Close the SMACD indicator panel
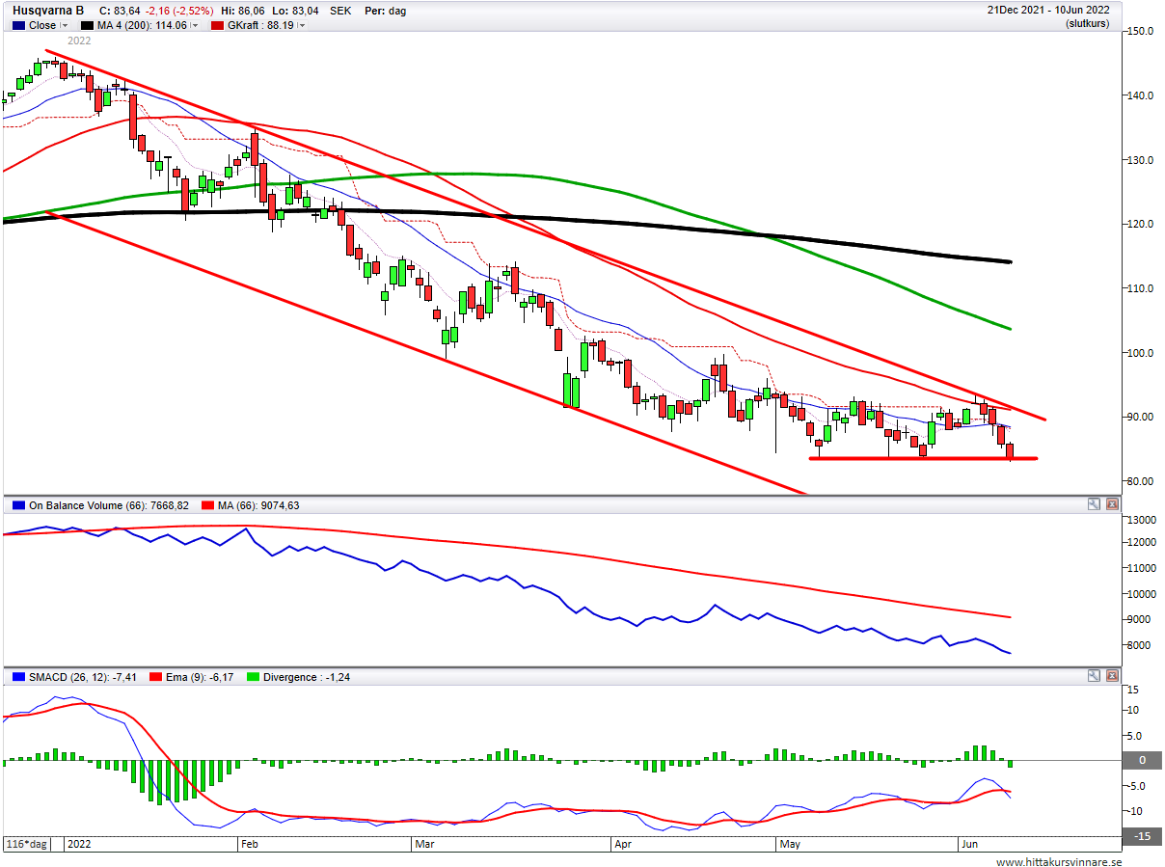The width and height of the screenshot is (1165, 867). pyautogui.click(x=1112, y=676)
